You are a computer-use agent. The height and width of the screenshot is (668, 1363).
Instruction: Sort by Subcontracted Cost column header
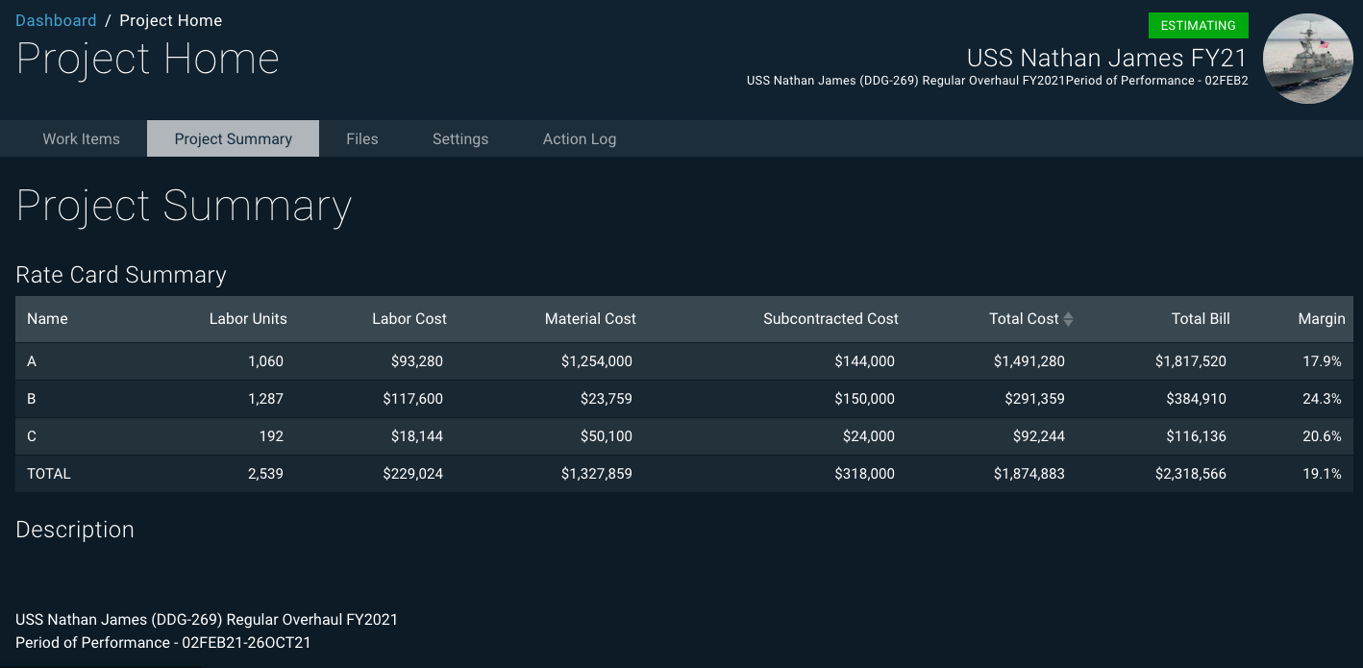pos(830,319)
